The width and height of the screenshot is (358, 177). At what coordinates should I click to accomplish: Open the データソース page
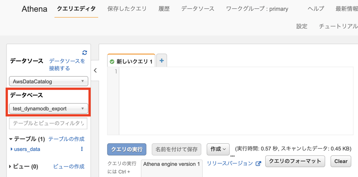coord(198,9)
